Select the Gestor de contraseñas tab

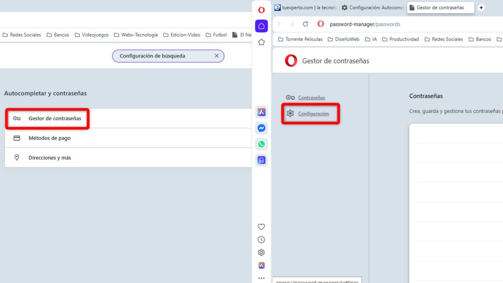(440, 8)
